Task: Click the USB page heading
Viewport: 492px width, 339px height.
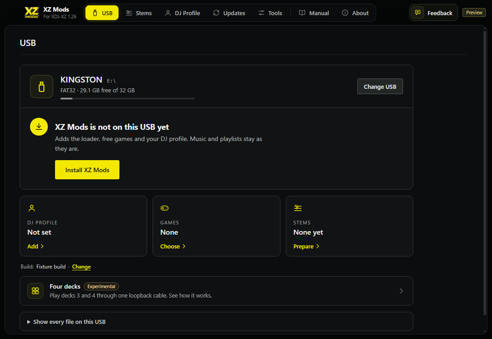Action: [x=28, y=43]
